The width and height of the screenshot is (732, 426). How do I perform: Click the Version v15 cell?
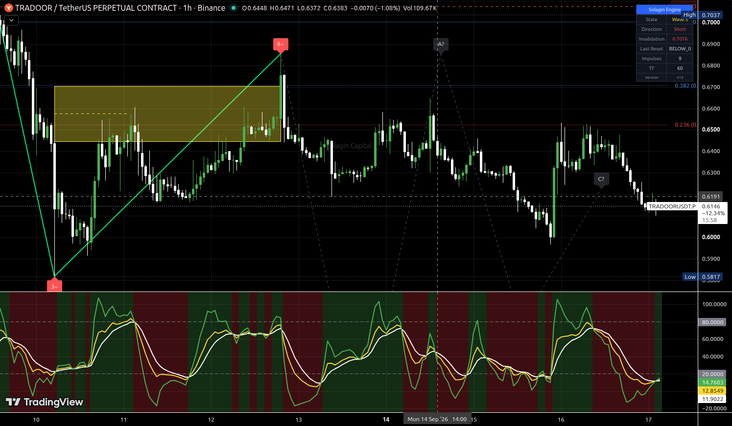[x=680, y=77]
